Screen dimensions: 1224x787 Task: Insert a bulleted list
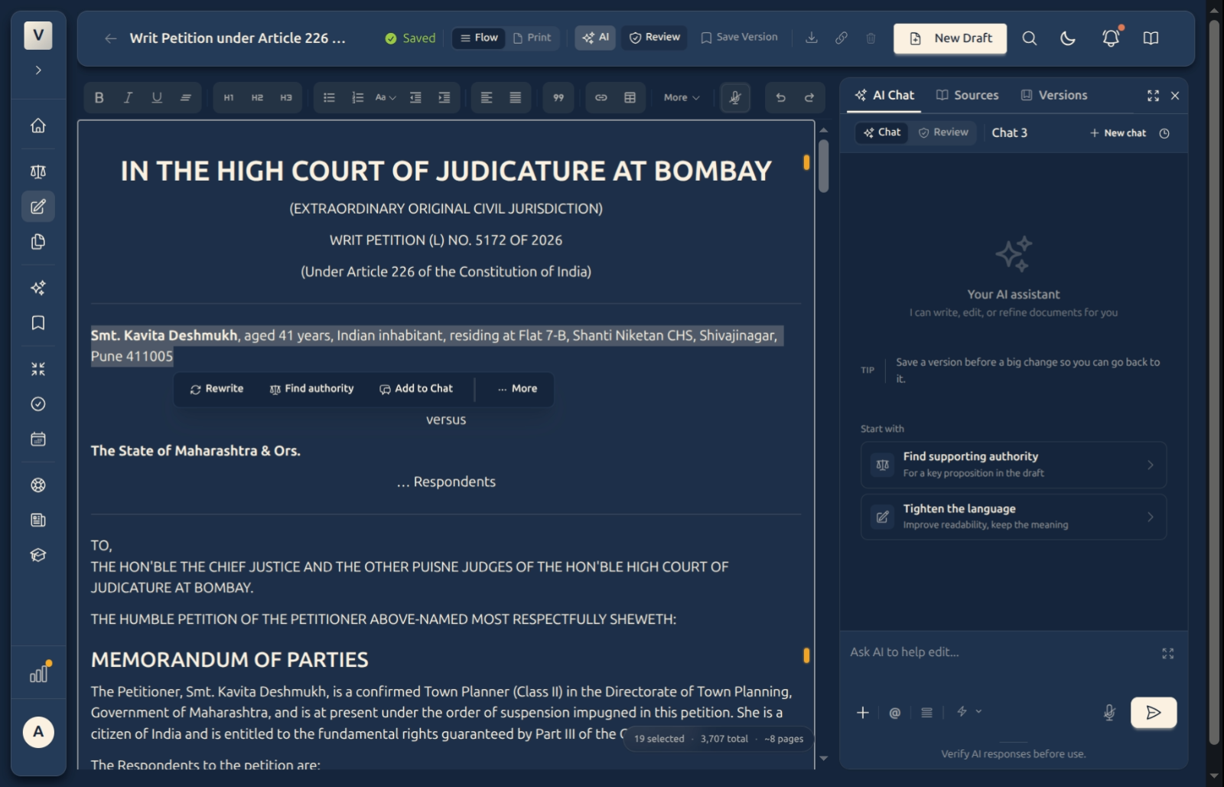click(x=329, y=97)
